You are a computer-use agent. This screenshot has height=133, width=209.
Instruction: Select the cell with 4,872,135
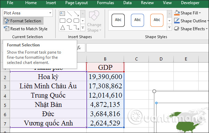105,104
